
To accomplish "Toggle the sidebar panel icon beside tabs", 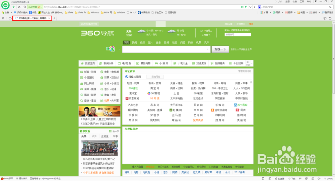I will [x=3, y=18].
